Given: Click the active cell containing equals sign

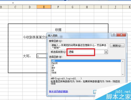Looking at the screenshot, I should [42, 56].
